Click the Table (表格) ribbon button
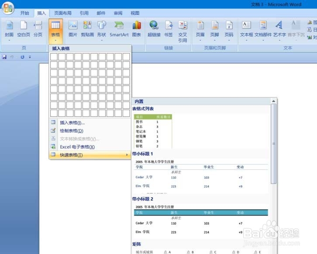317x254 pixels. [x=55, y=31]
